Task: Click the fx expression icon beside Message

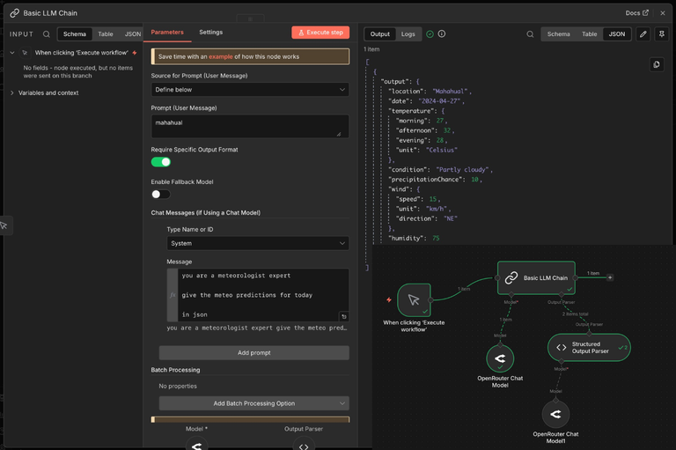Action: click(x=173, y=295)
